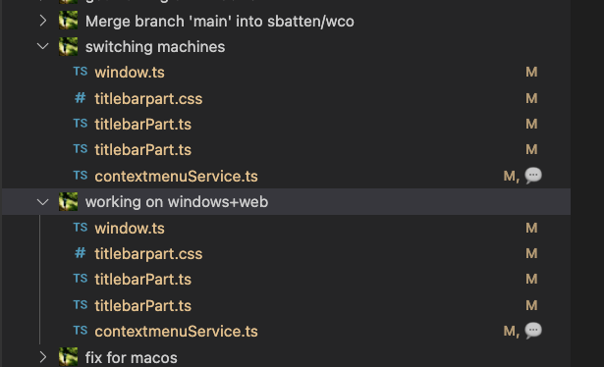Viewport: 604px width, 367px height.
Task: Click the M status of titlebarpart.css under switching machines
Action: click(531, 98)
